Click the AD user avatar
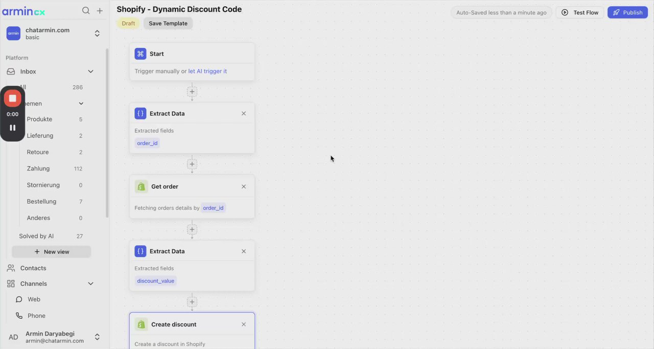Image resolution: width=654 pixels, height=349 pixels. [13, 337]
